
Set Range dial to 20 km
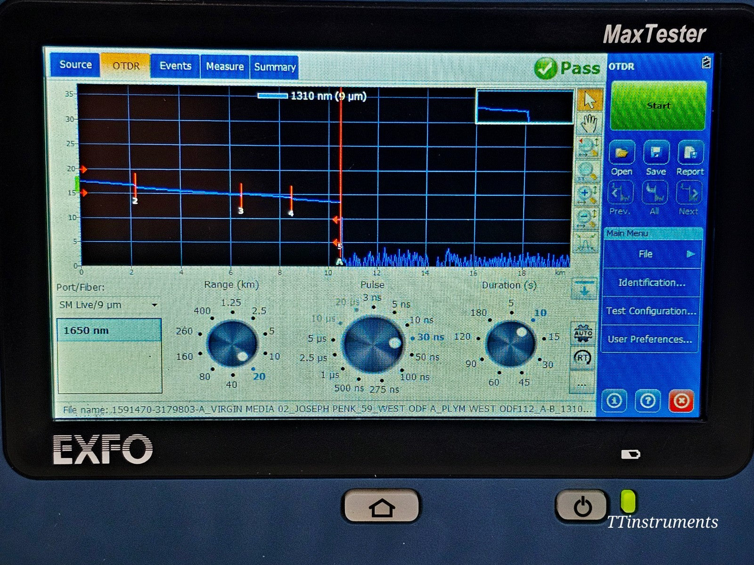tap(259, 376)
